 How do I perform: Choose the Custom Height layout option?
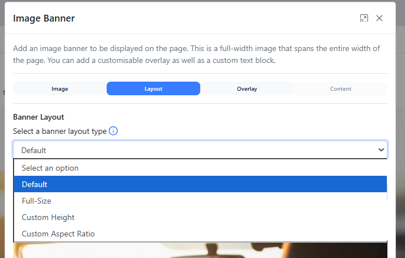48,217
